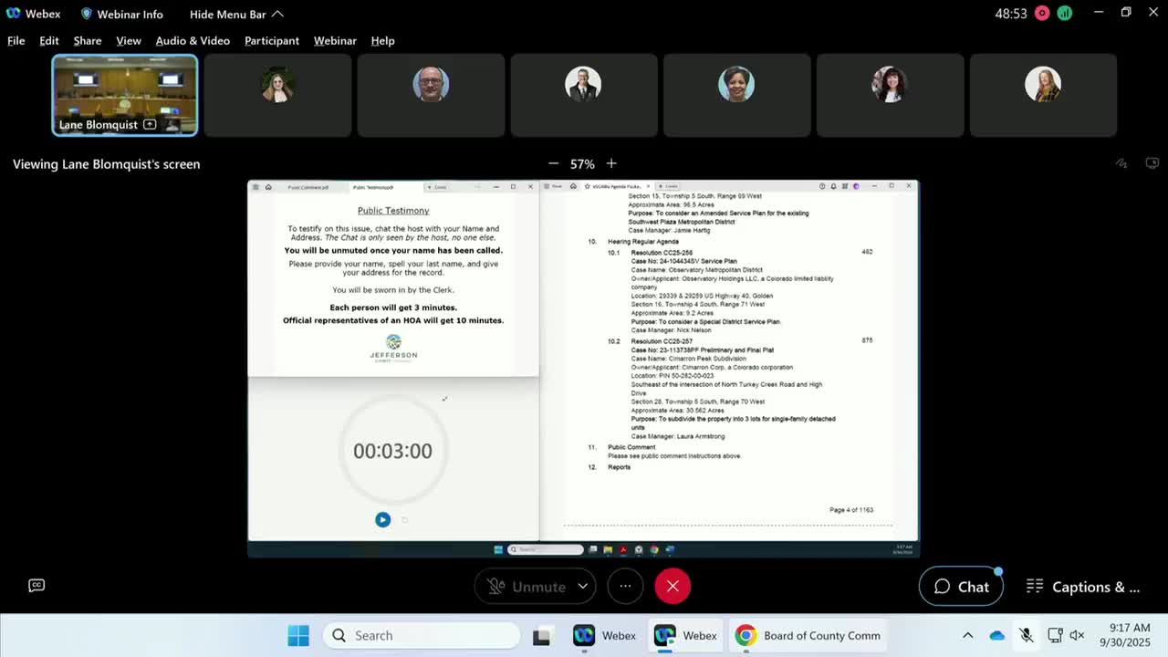This screenshot has width=1168, height=657.
Task: Collapse menu bar with Hide Menu Bar
Action: (x=236, y=14)
